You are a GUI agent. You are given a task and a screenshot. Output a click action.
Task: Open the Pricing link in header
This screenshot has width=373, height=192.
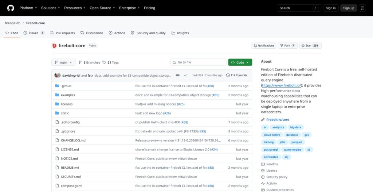click(149, 8)
